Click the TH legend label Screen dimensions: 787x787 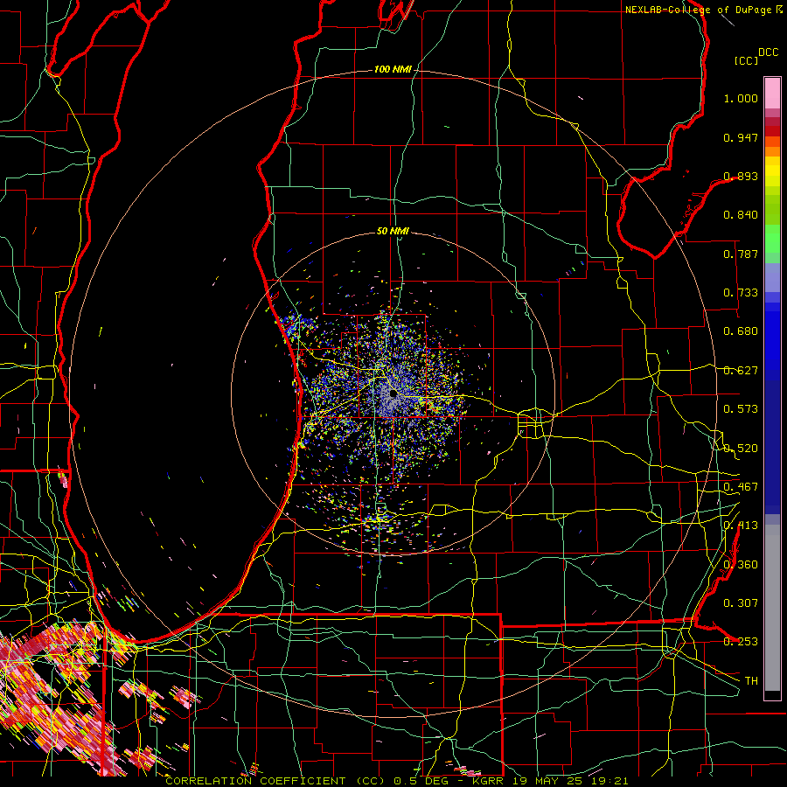[x=751, y=681]
